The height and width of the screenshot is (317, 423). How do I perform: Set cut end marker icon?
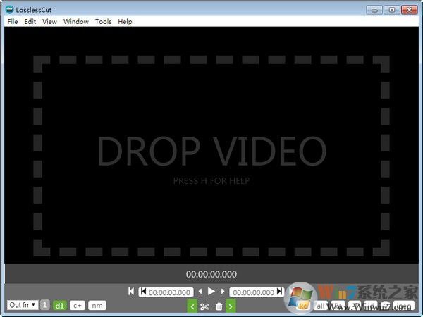[280, 292]
